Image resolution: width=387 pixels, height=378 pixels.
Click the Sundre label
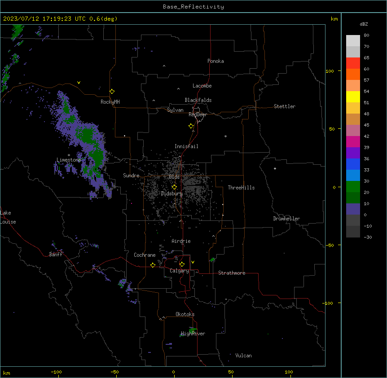[131, 176]
